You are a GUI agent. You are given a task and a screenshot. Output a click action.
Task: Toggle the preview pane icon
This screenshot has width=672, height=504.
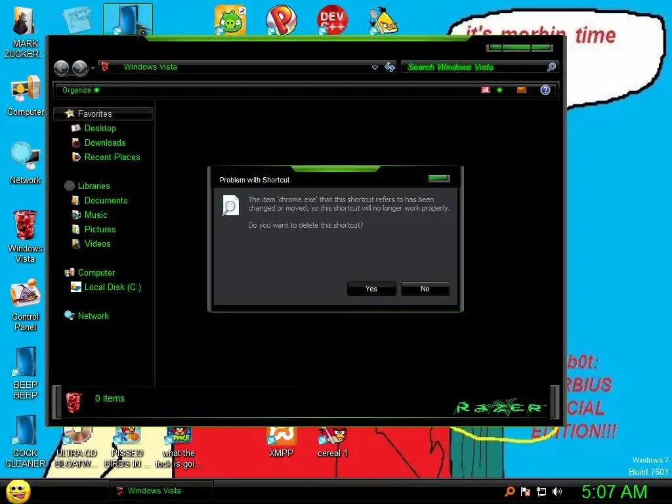[522, 90]
